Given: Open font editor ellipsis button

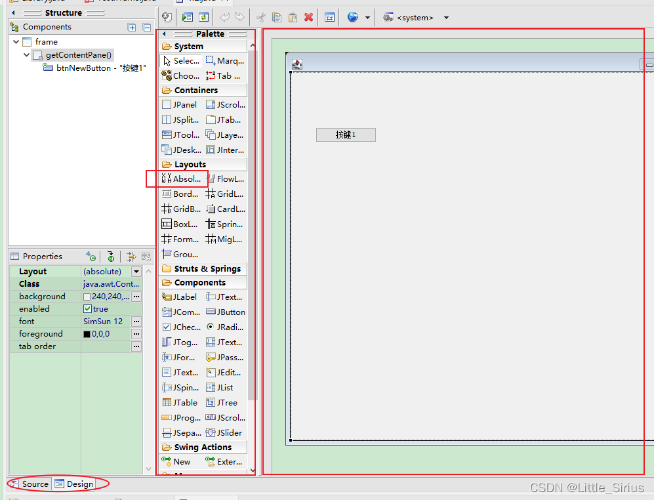Looking at the screenshot, I should point(136,322).
